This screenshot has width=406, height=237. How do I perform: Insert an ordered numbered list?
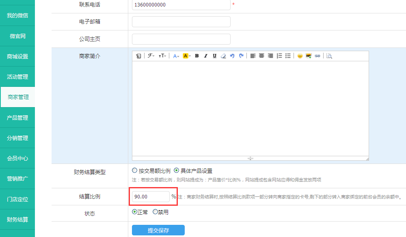point(279,56)
